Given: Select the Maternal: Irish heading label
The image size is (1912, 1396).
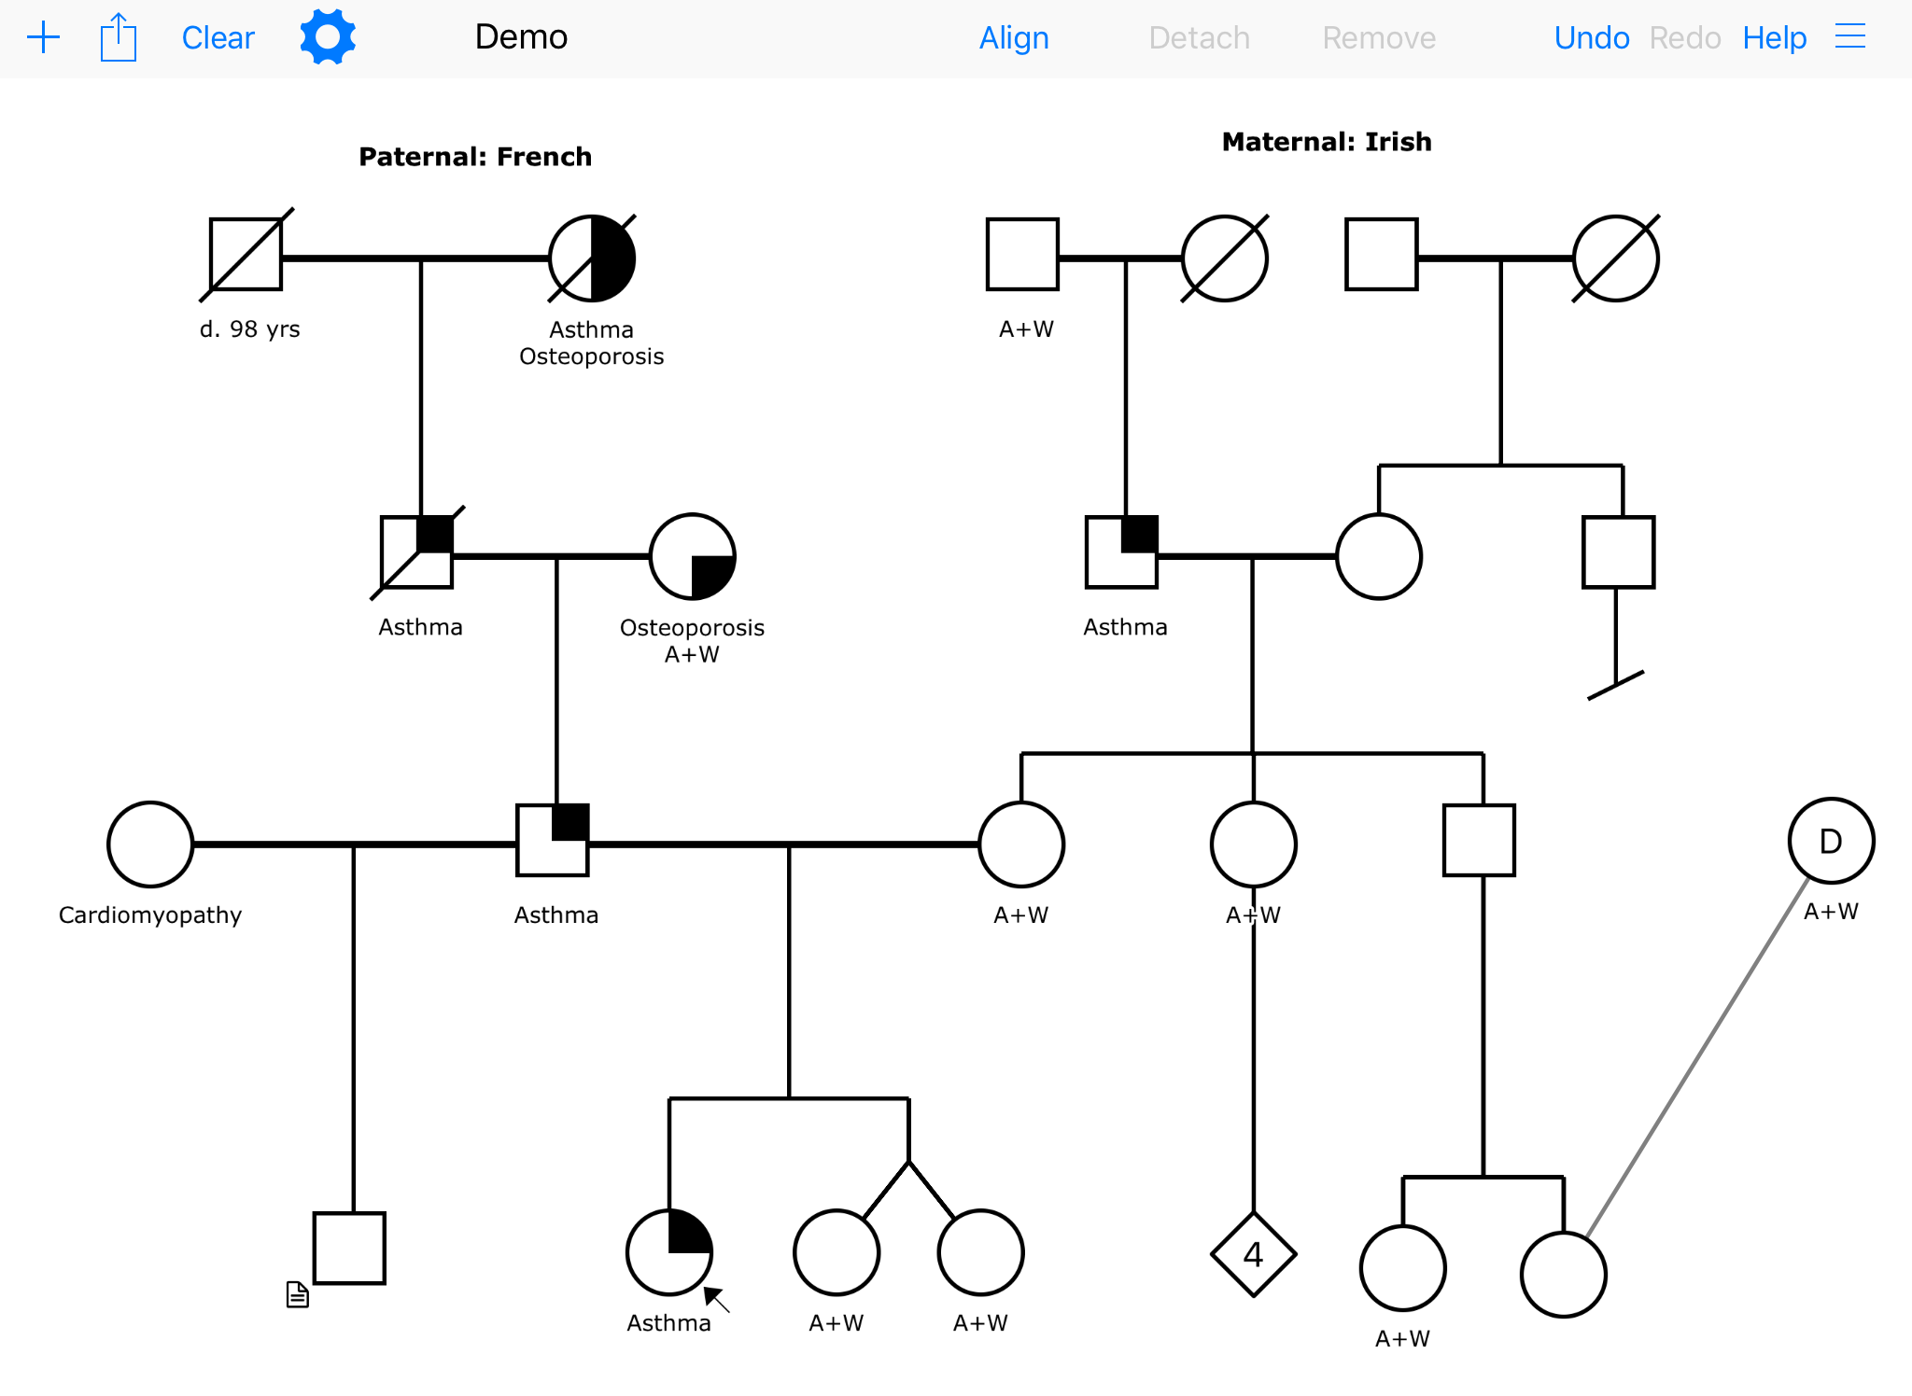Looking at the screenshot, I should pyautogui.click(x=1326, y=142).
